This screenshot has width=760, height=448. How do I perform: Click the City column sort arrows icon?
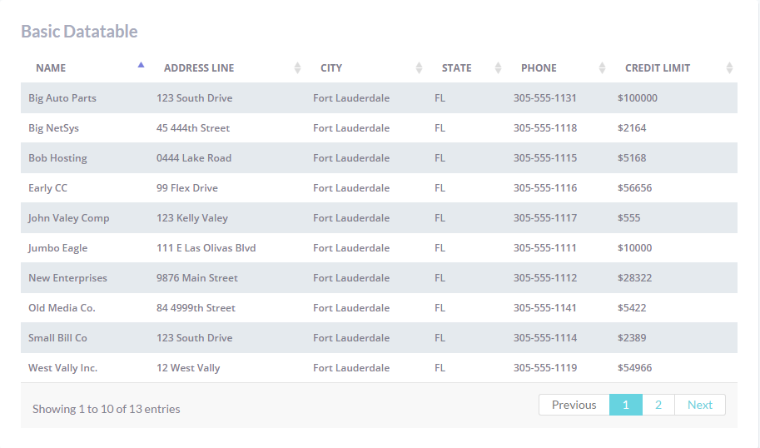419,68
